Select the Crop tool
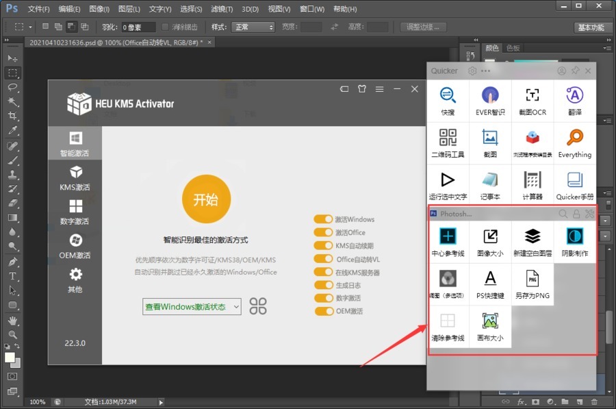This screenshot has width=616, height=409. pos(12,116)
